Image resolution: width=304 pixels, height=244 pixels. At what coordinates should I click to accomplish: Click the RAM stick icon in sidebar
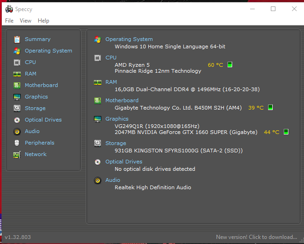pos(17,74)
